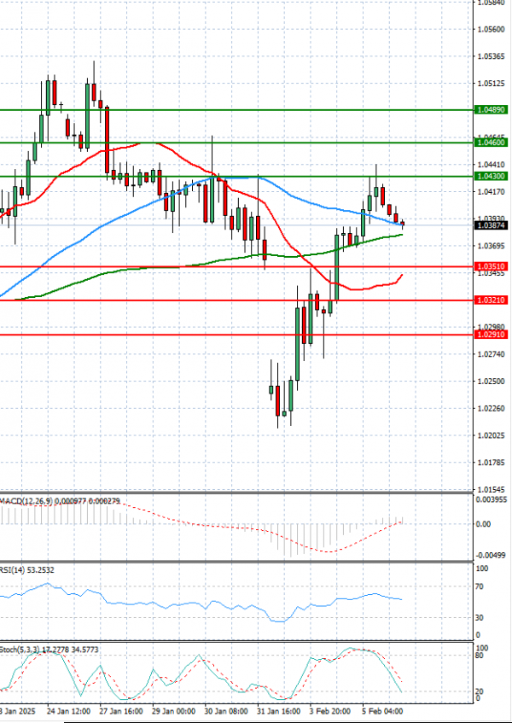Click the 1.02025 value on price axis
Screen dimensions: 512x723
pos(492,435)
